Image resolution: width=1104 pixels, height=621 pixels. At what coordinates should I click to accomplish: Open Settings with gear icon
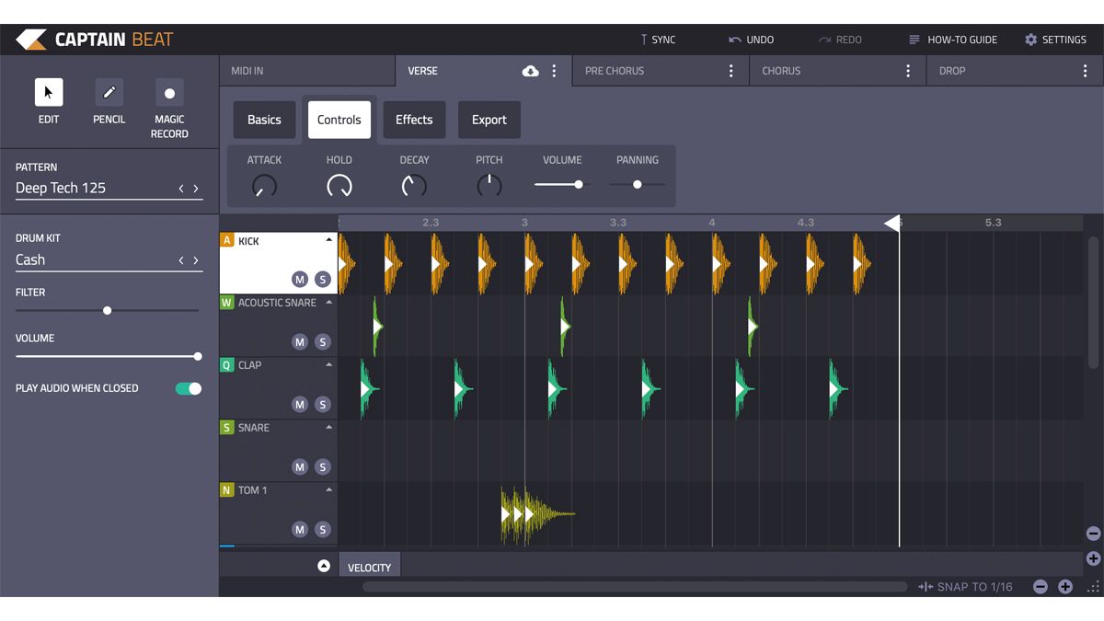click(1055, 40)
